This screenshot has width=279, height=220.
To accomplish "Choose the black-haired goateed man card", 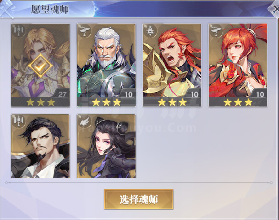I will pos(40,146).
